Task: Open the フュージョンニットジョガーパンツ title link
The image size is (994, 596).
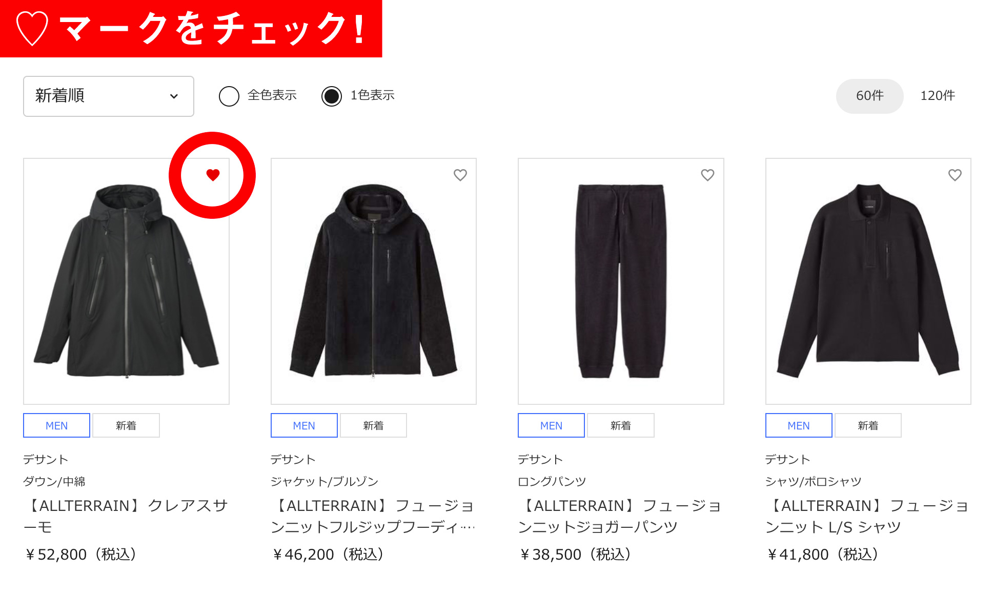Action: 621,516
